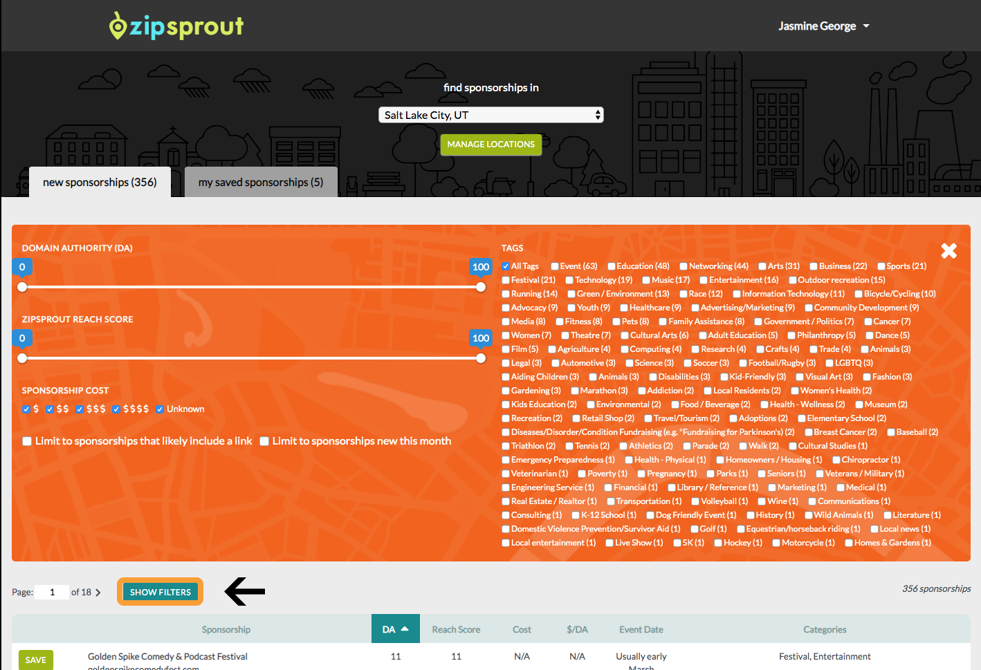Uncheck the $ cost checkbox
The height and width of the screenshot is (670, 981).
coord(26,409)
